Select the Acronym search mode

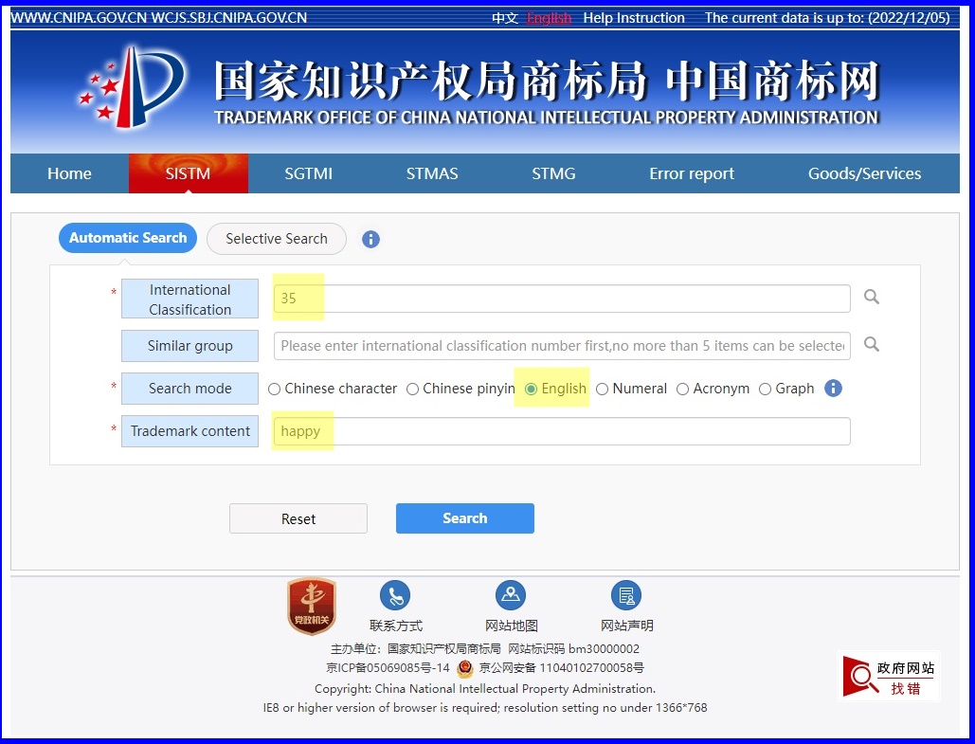[x=682, y=389]
